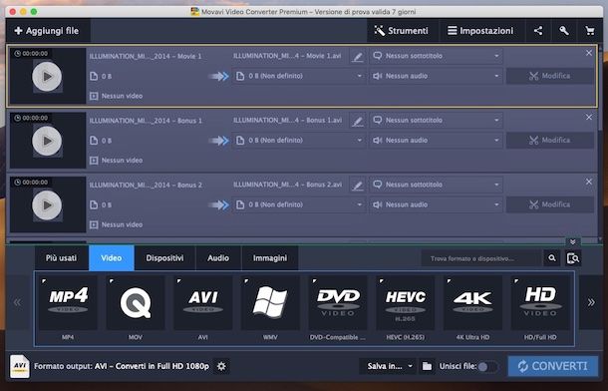608x391 pixels.
Task: Switch to the Dispositivi tab
Action: [x=164, y=258]
